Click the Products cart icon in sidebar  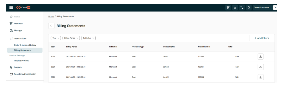tap(11, 24)
